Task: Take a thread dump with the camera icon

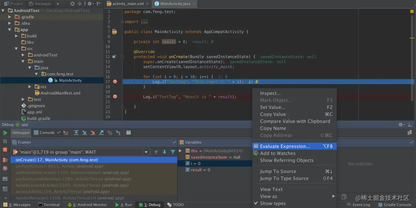Action: coord(5,179)
